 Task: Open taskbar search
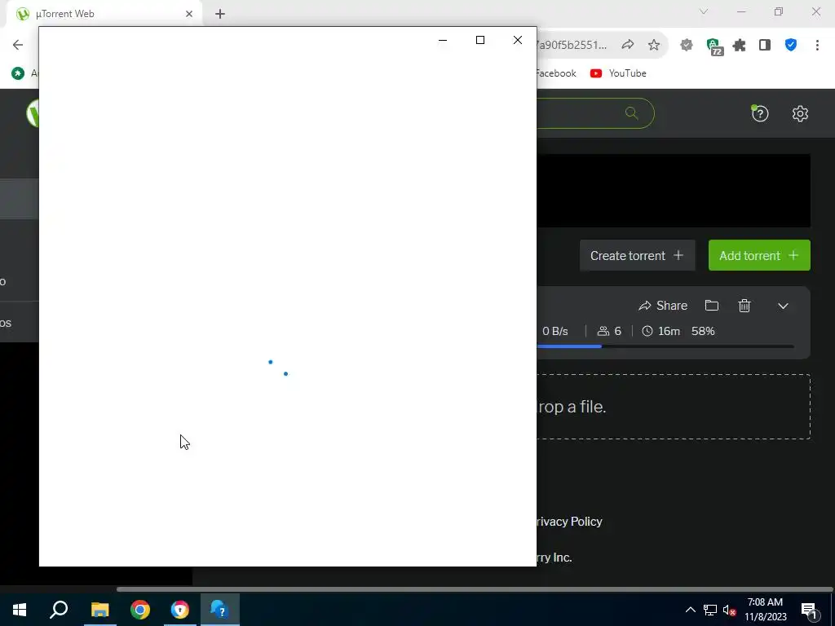pyautogui.click(x=59, y=610)
